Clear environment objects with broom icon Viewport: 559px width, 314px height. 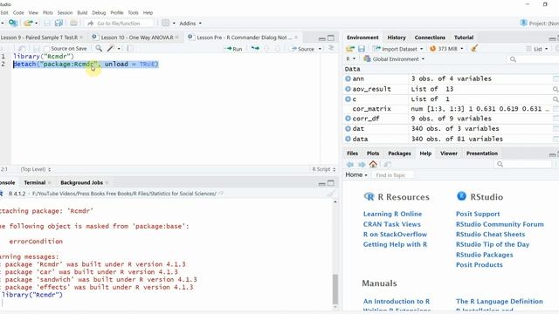coord(474,49)
